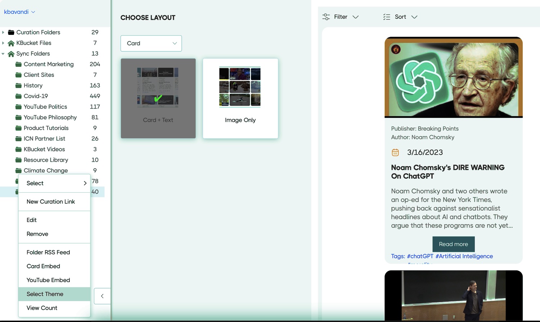
Task: Click the Covid-19 folder icon
Action: click(x=18, y=96)
